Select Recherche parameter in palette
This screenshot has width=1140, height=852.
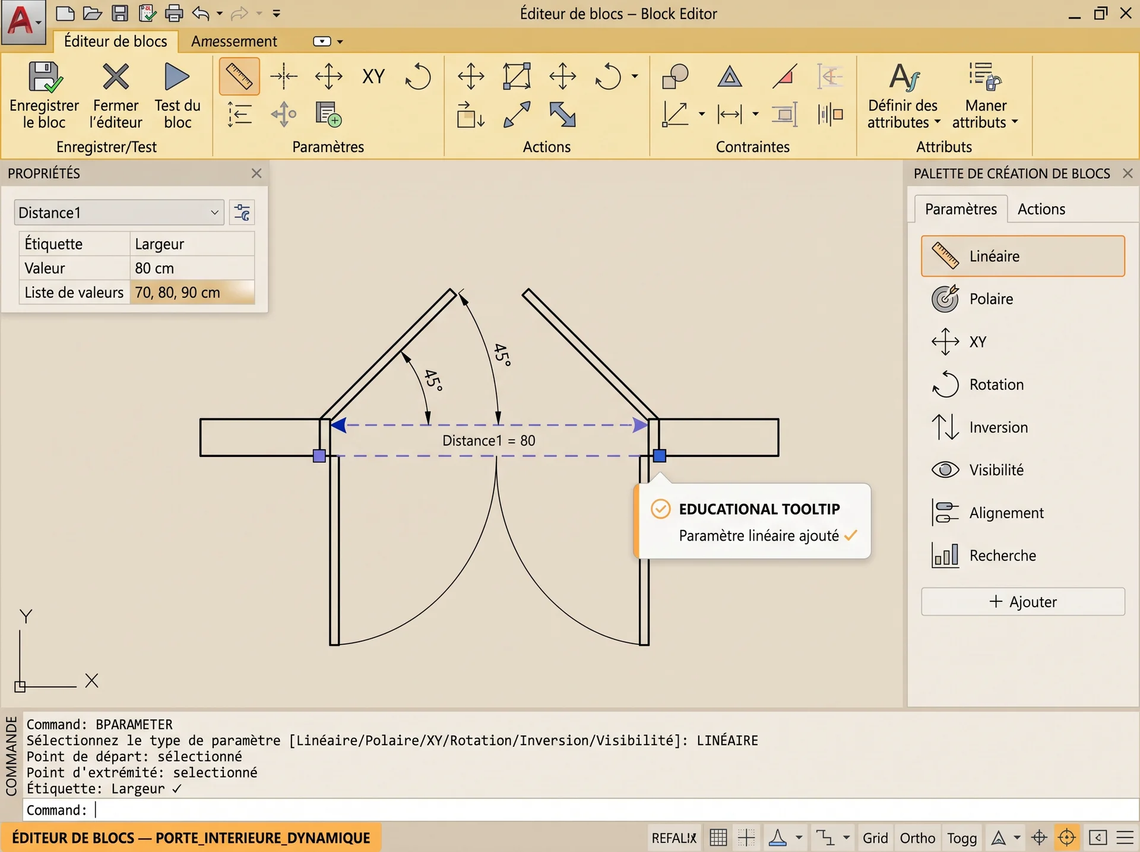pos(1022,556)
